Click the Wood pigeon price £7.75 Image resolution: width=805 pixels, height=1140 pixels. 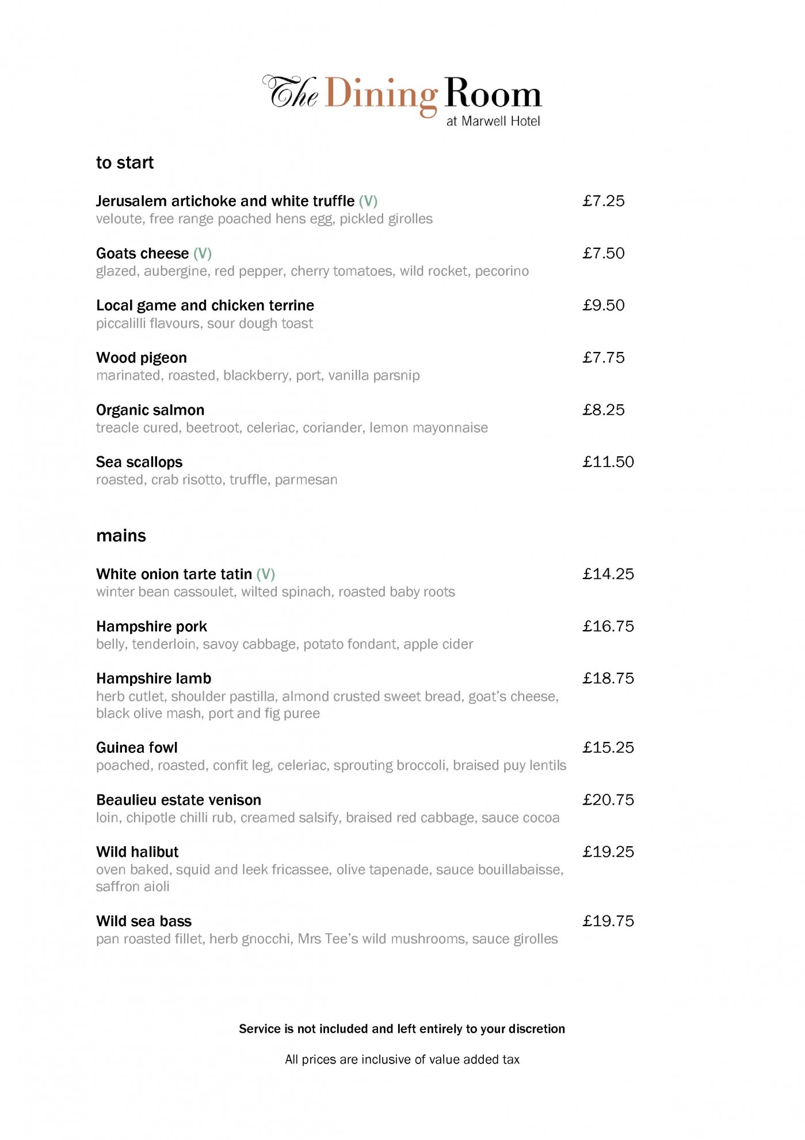[603, 358]
